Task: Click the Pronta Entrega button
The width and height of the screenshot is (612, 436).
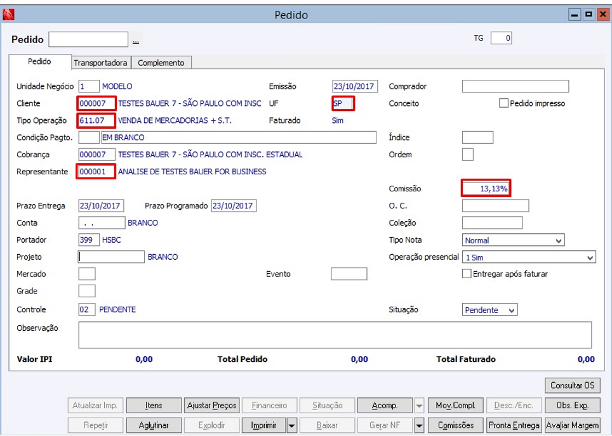Action: click(514, 425)
